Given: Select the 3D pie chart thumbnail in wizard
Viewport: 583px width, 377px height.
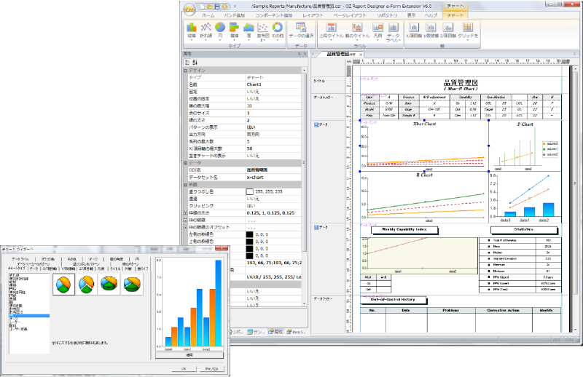Looking at the screenshot, I should 109,285.
